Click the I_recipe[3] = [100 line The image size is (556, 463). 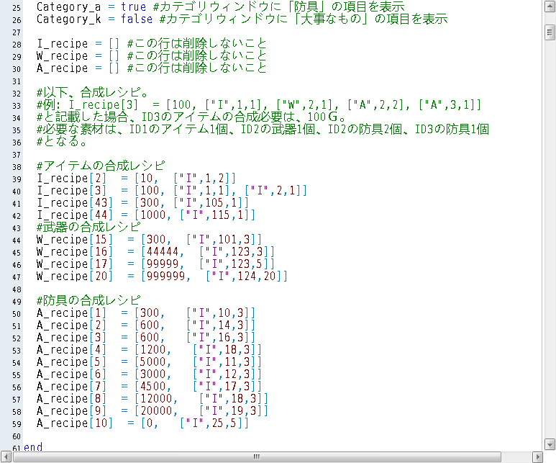click(x=172, y=190)
